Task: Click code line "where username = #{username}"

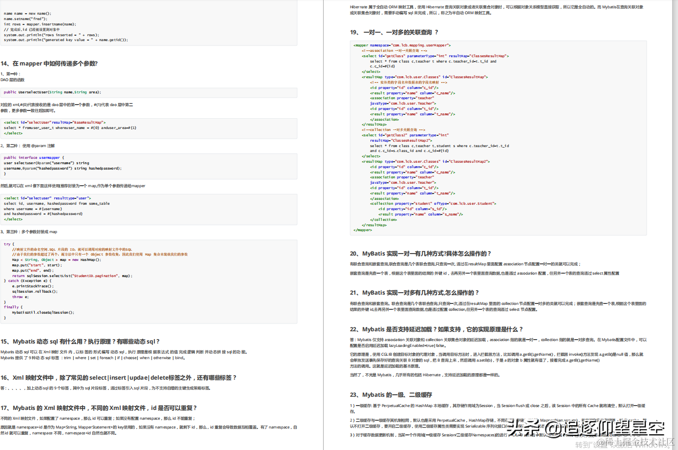Action: pos(32,209)
